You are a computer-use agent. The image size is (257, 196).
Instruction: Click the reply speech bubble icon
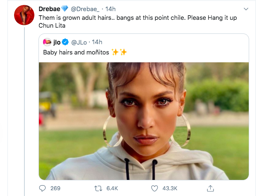(x=42, y=188)
